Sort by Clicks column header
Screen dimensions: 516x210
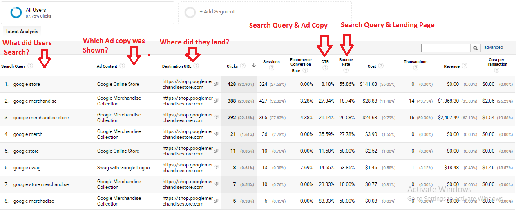tap(232, 66)
